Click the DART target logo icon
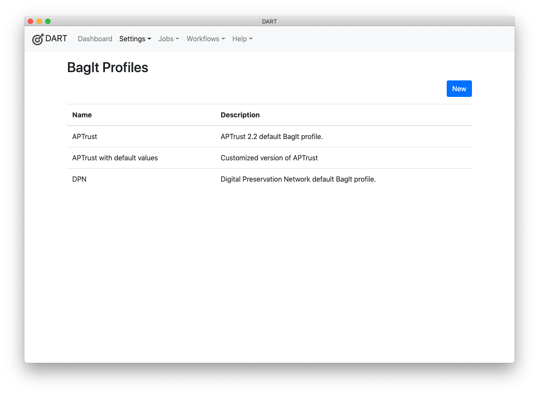Viewport: 539px width, 395px height. coord(38,39)
